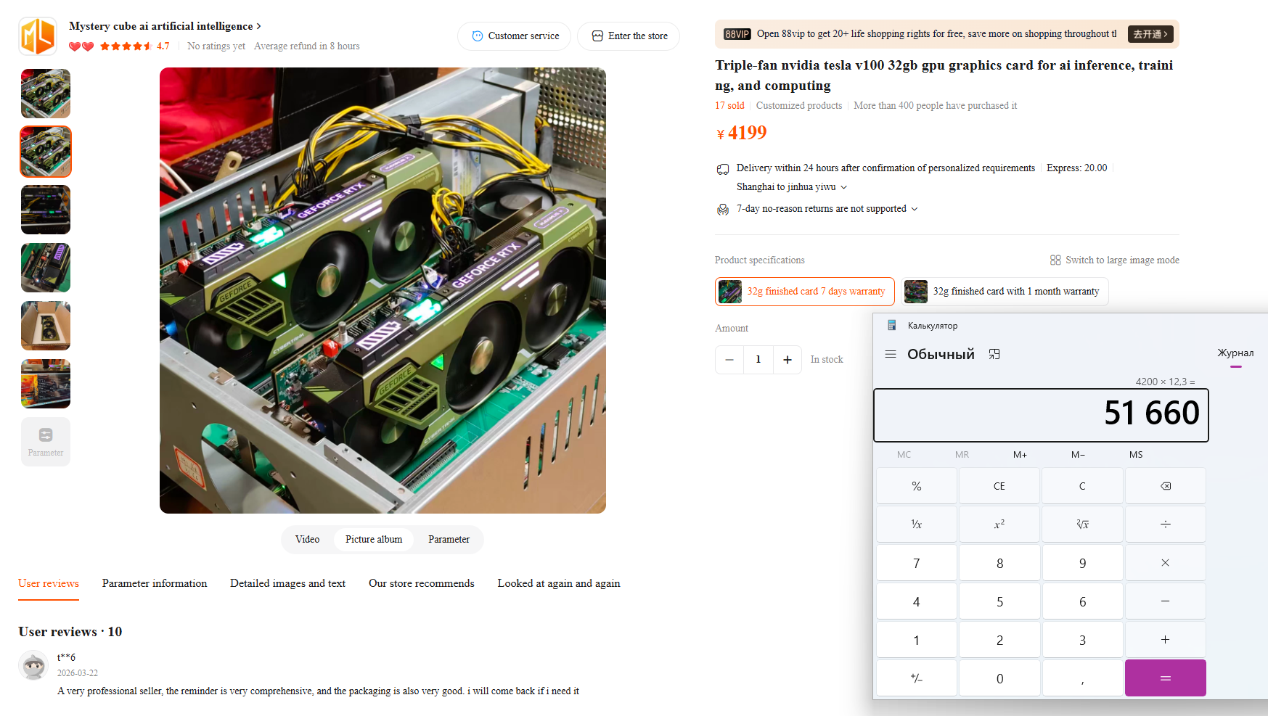
Task: Click calculator digit 7
Action: (x=917, y=563)
